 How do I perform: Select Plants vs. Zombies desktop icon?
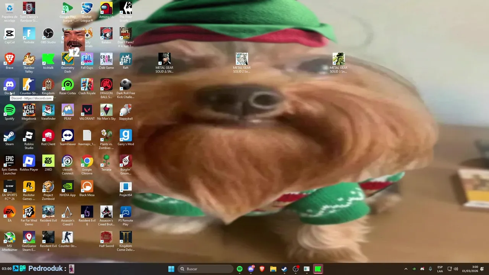(106, 140)
